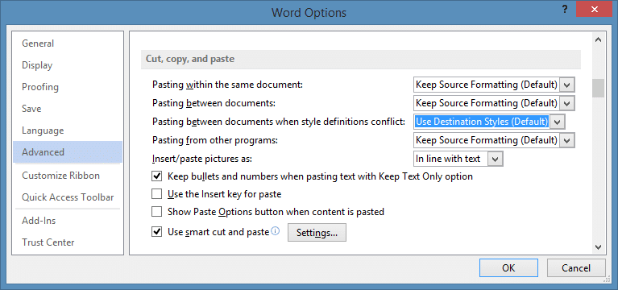Click the Help question mark icon
Viewport: 618px width, 290px height.
click(565, 9)
